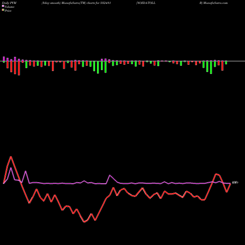Click the Price legend color swatch
The height and width of the screenshot is (245, 245).
pos(3,10)
